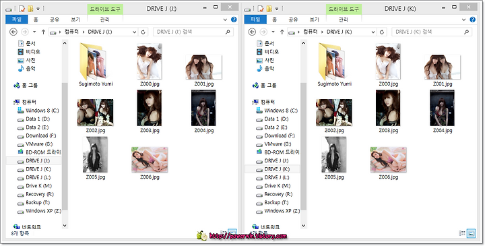
Task: Select Sugimoto Yumi folder in left window
Action: [96, 65]
